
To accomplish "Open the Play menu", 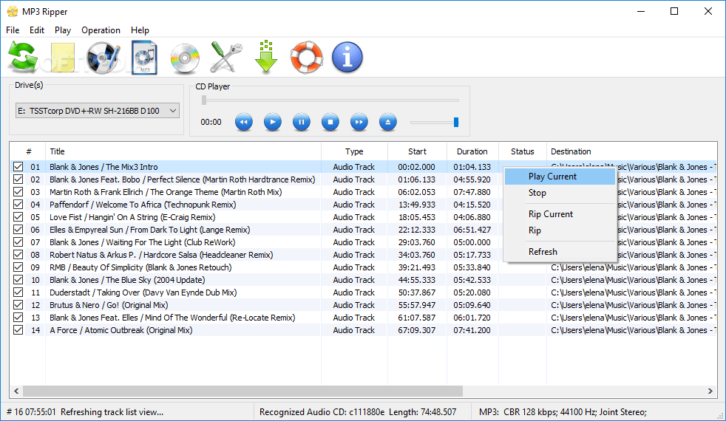I will click(x=63, y=30).
